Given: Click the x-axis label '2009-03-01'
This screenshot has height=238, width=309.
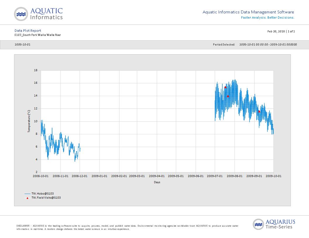Looking at the screenshot, I should 137,176.
